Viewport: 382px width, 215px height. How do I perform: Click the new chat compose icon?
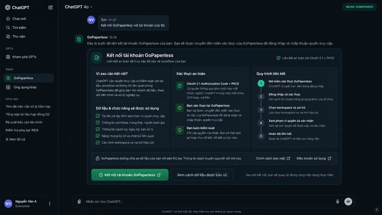(x=51, y=7)
